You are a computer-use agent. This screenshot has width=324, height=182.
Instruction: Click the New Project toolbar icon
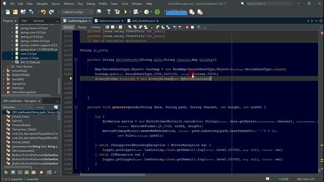coord(15,12)
